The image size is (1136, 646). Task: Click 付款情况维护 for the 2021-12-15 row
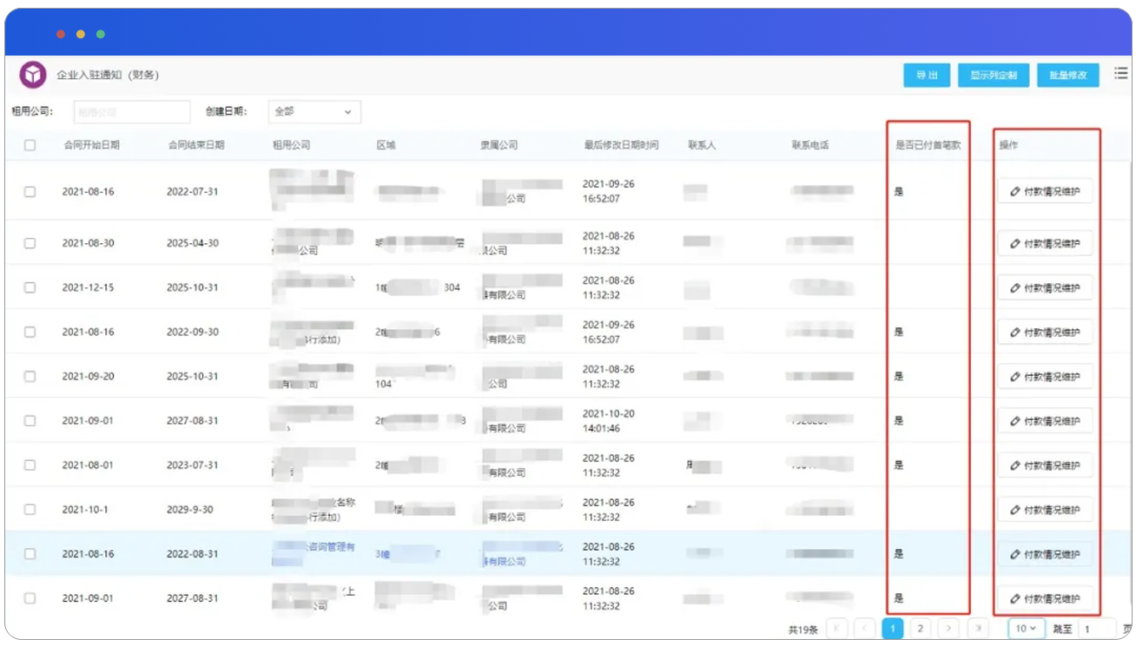[x=1045, y=288]
